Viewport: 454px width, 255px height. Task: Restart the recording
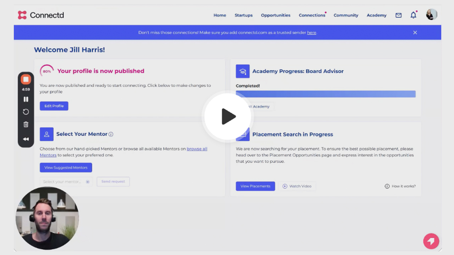click(26, 112)
